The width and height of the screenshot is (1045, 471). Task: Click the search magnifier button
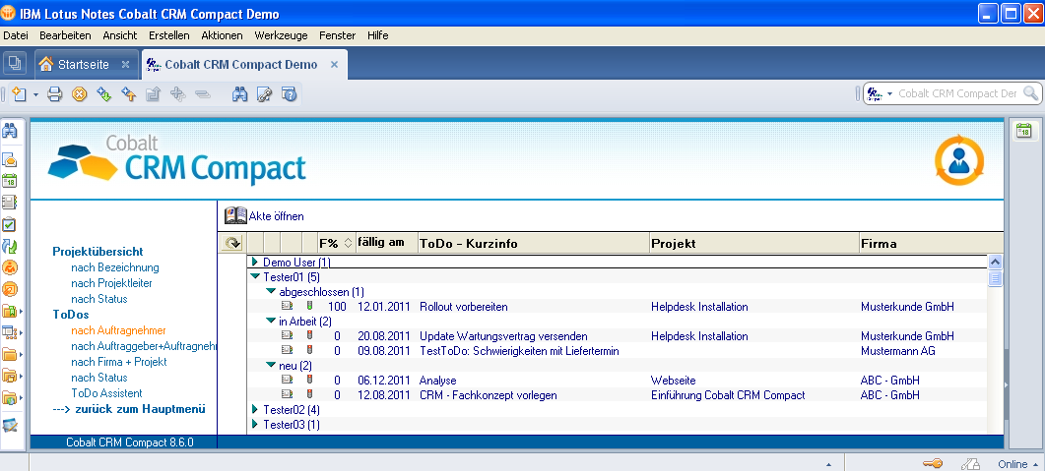tap(1030, 93)
